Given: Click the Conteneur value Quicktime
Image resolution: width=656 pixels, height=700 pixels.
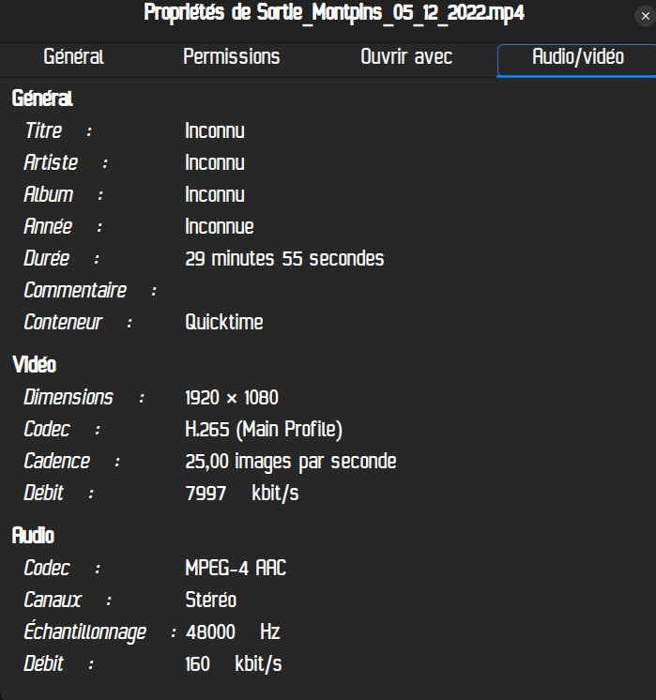Looking at the screenshot, I should (224, 323).
